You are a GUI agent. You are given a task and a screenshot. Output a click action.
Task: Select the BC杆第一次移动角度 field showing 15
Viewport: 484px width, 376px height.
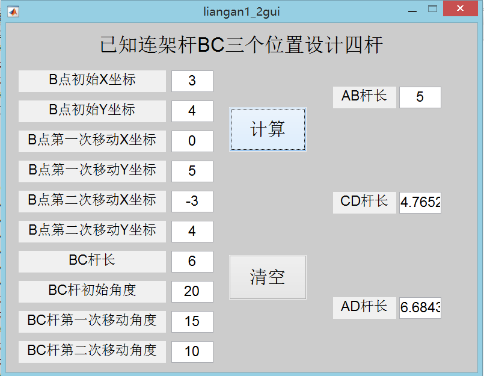click(x=192, y=321)
